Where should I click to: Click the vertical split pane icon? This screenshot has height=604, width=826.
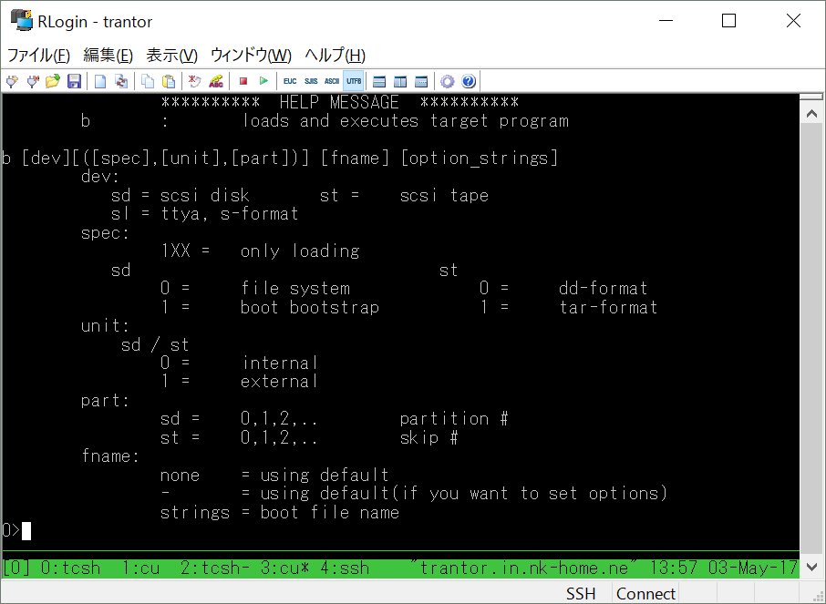tap(400, 81)
